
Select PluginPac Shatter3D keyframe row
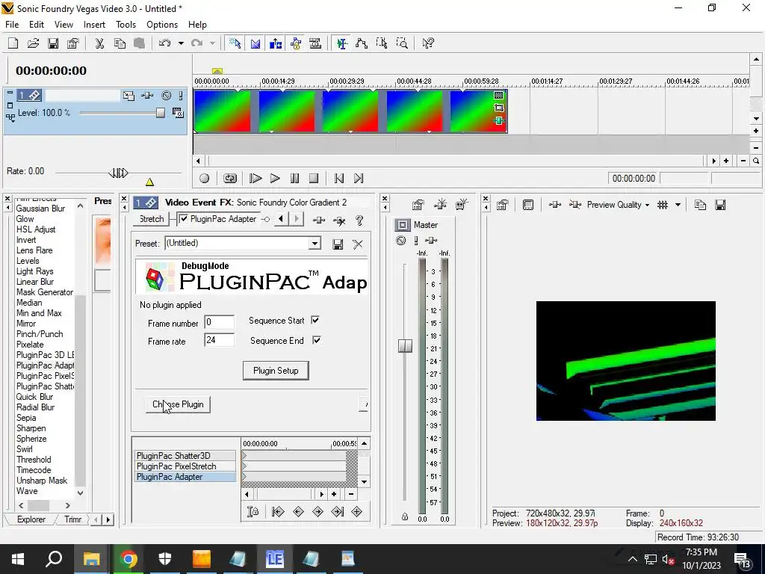point(185,456)
